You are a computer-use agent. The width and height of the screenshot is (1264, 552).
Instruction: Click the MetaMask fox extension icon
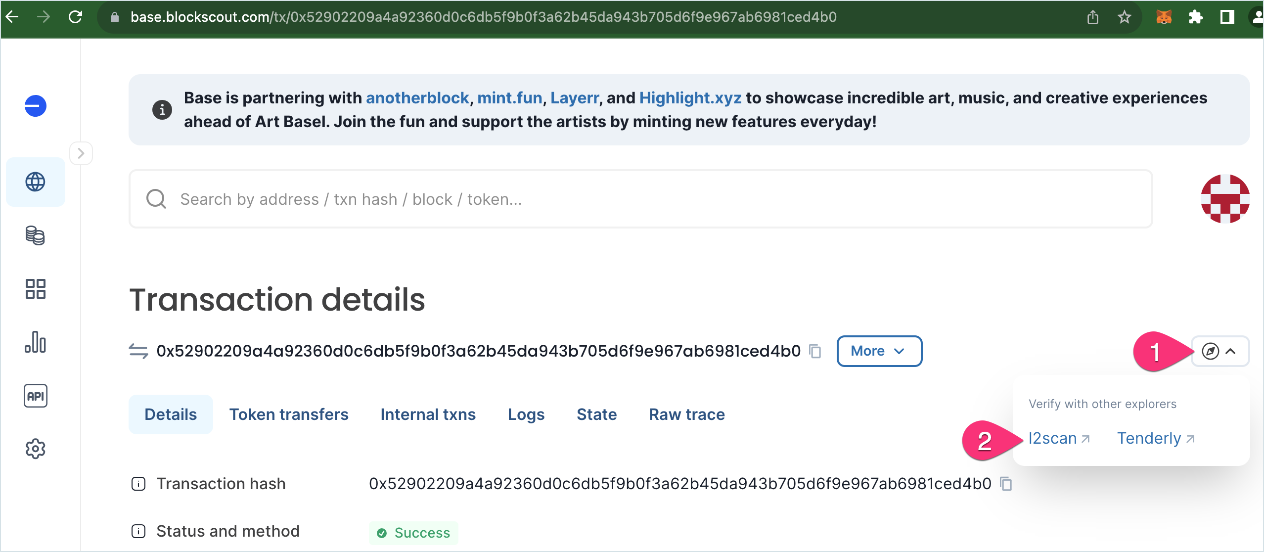1164,18
